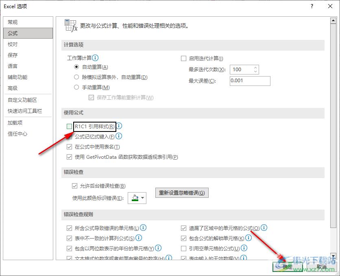Click the formula fx header icon
Viewport: 340px width, 276px height.
click(x=71, y=25)
